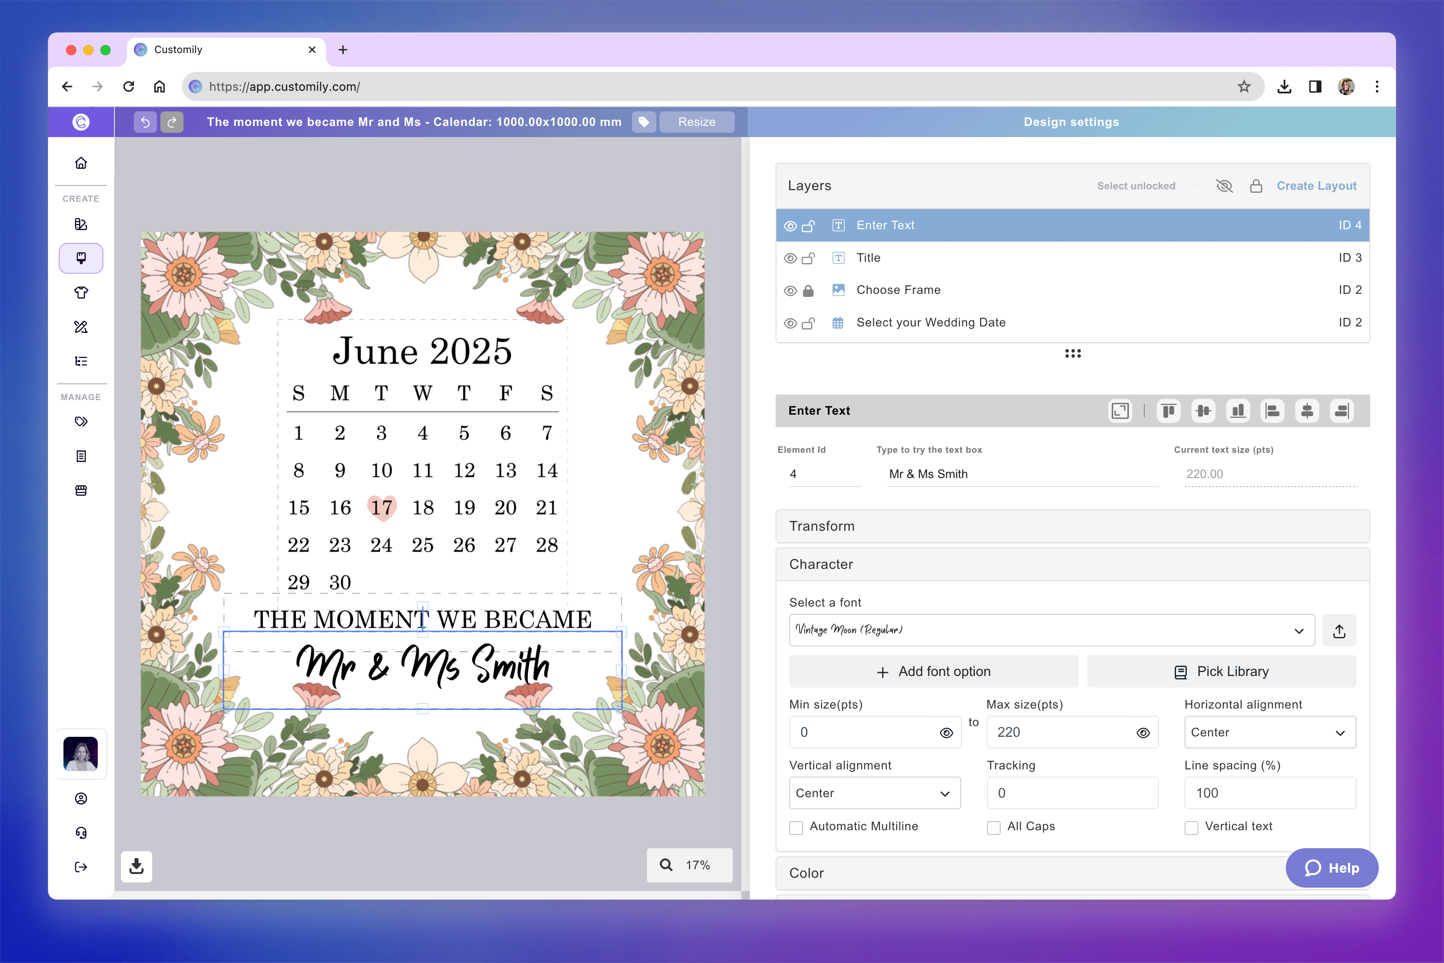Open the Select a font dropdown
The height and width of the screenshot is (963, 1444).
coord(1051,630)
